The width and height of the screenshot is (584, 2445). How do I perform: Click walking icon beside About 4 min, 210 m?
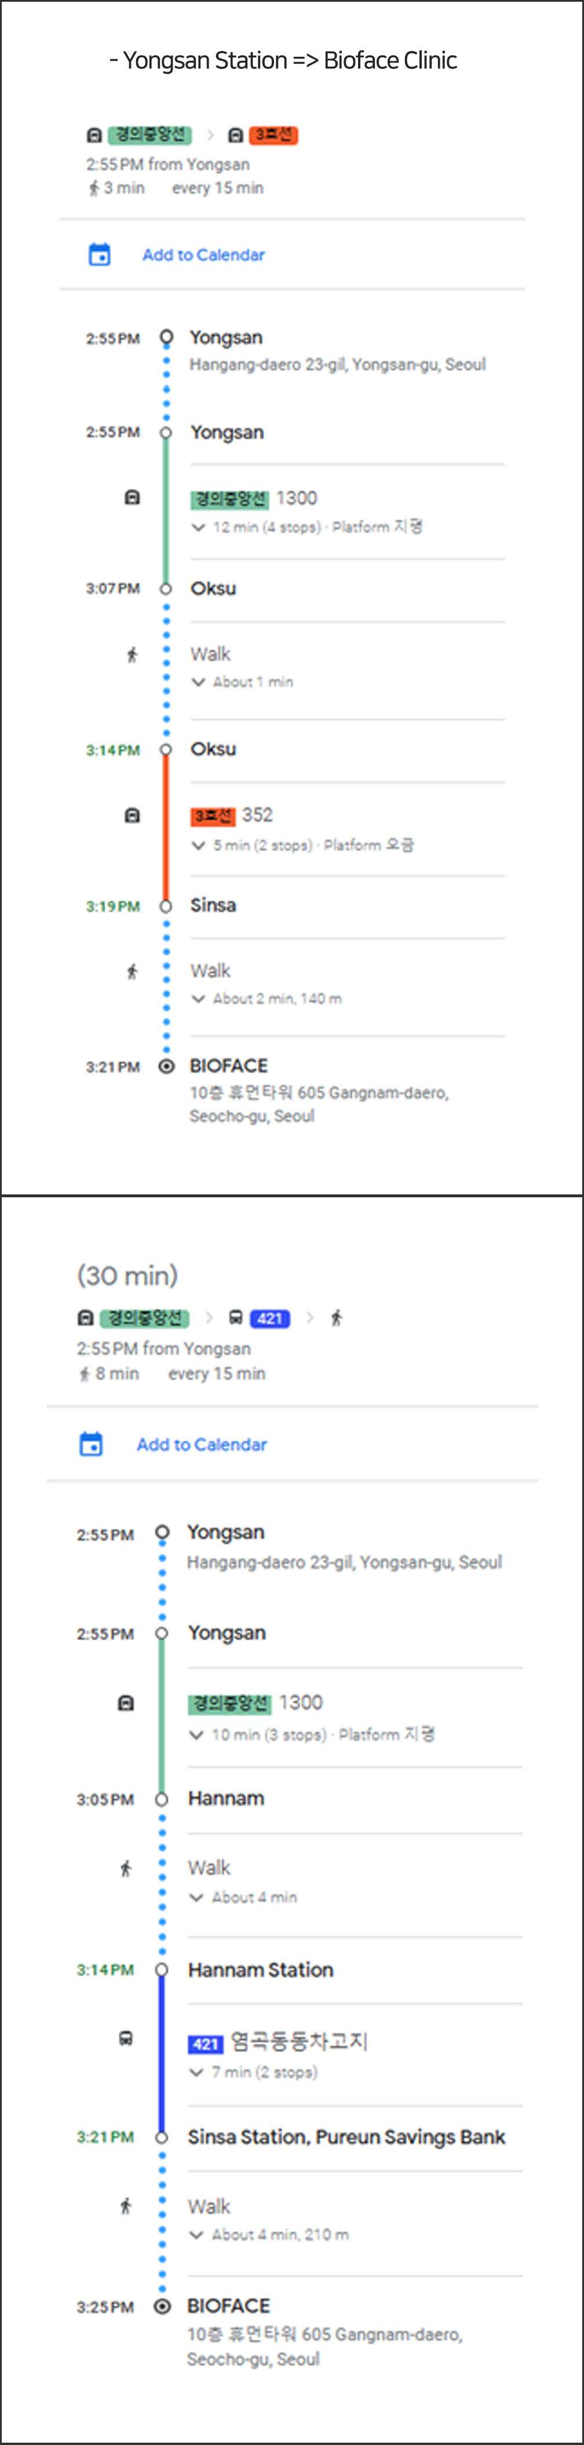(125, 2206)
